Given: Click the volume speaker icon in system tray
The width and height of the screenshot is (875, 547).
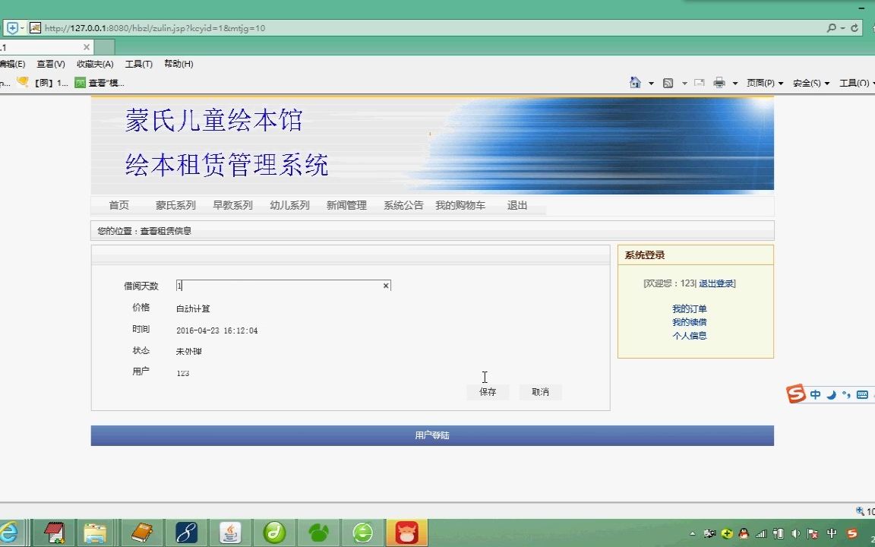Looking at the screenshot, I should tap(795, 534).
